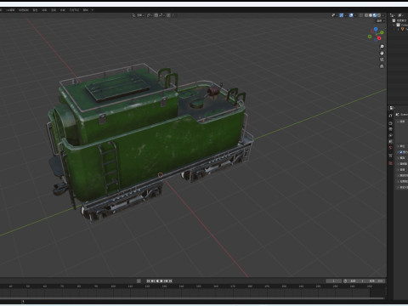Viewport: 408px width, 306px height.
Task: Select solid viewport shading mode
Action: (x=371, y=15)
